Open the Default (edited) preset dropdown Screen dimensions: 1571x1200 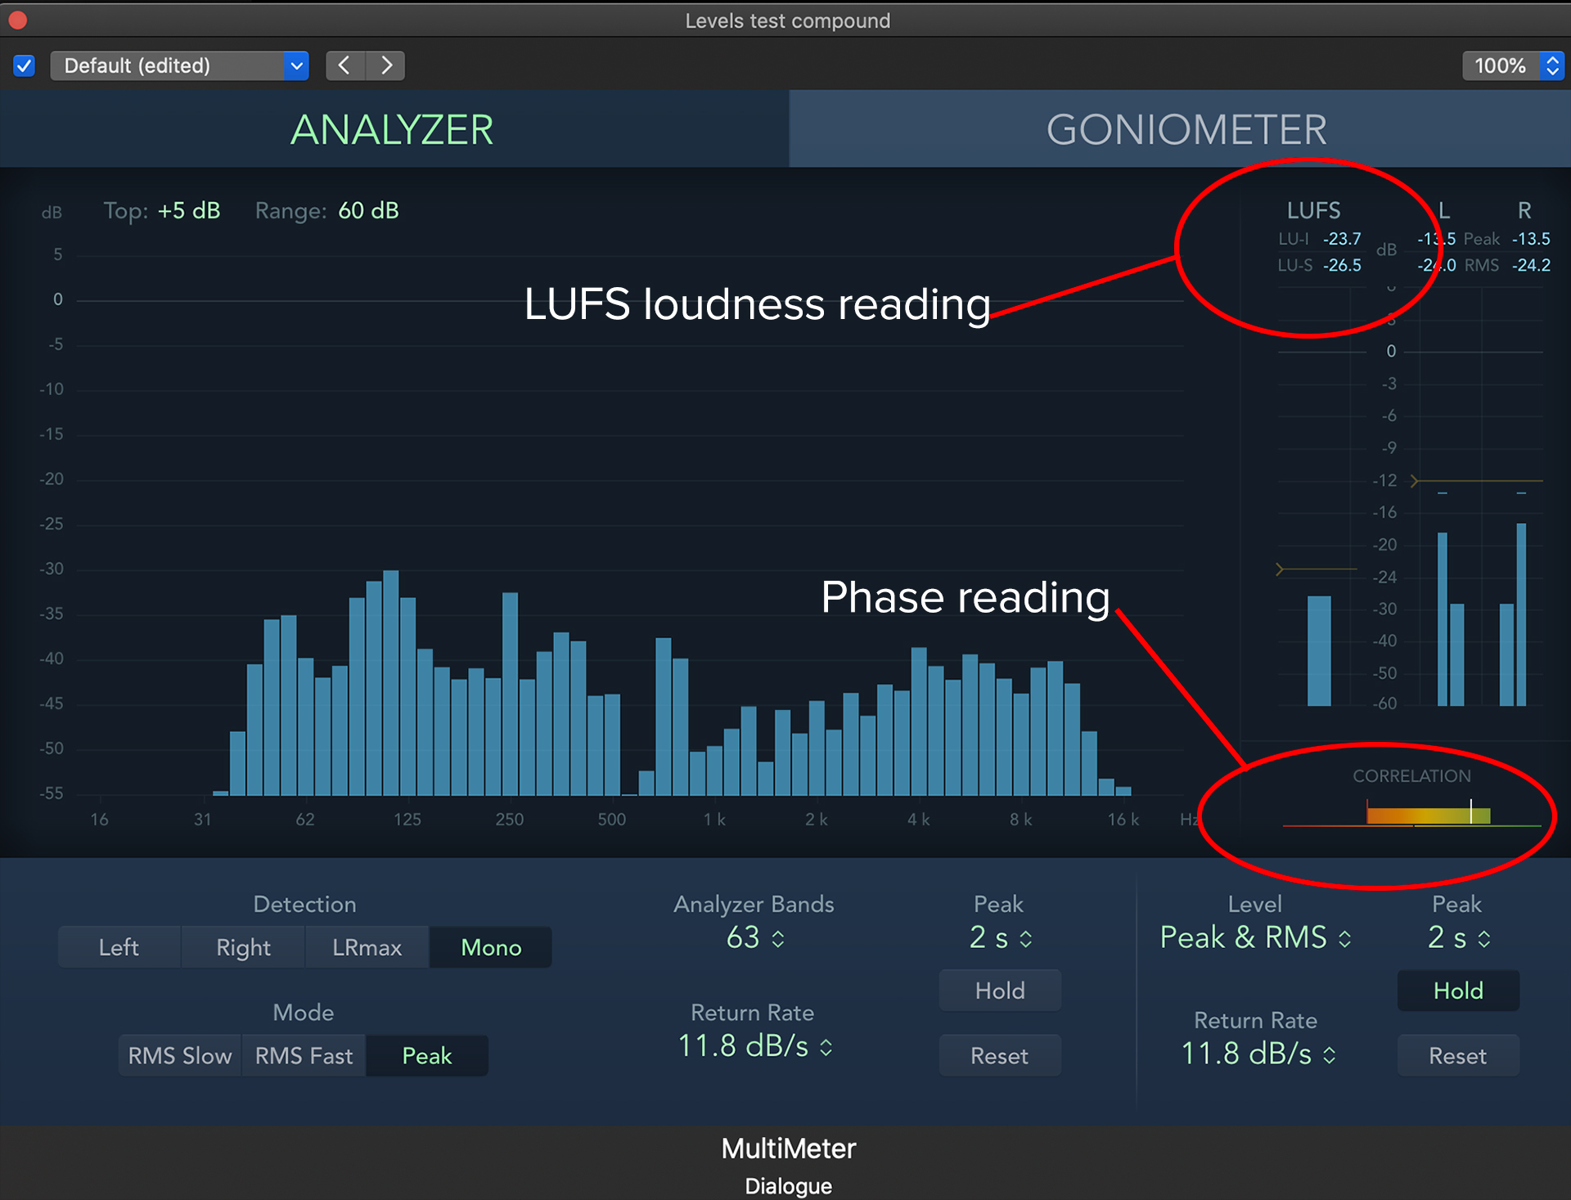coord(179,65)
